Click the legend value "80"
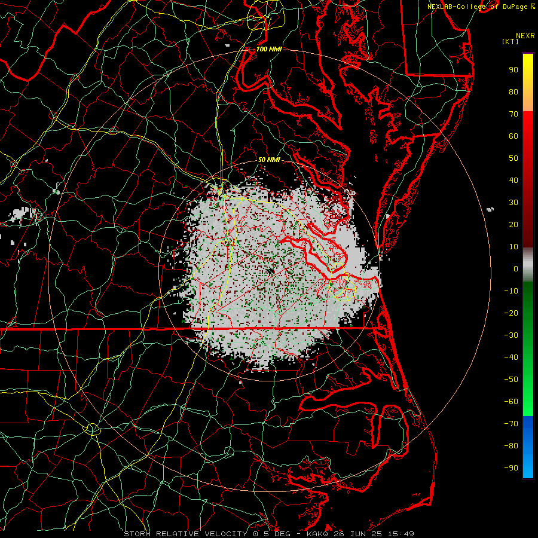This screenshot has width=538, height=538. coord(513,92)
